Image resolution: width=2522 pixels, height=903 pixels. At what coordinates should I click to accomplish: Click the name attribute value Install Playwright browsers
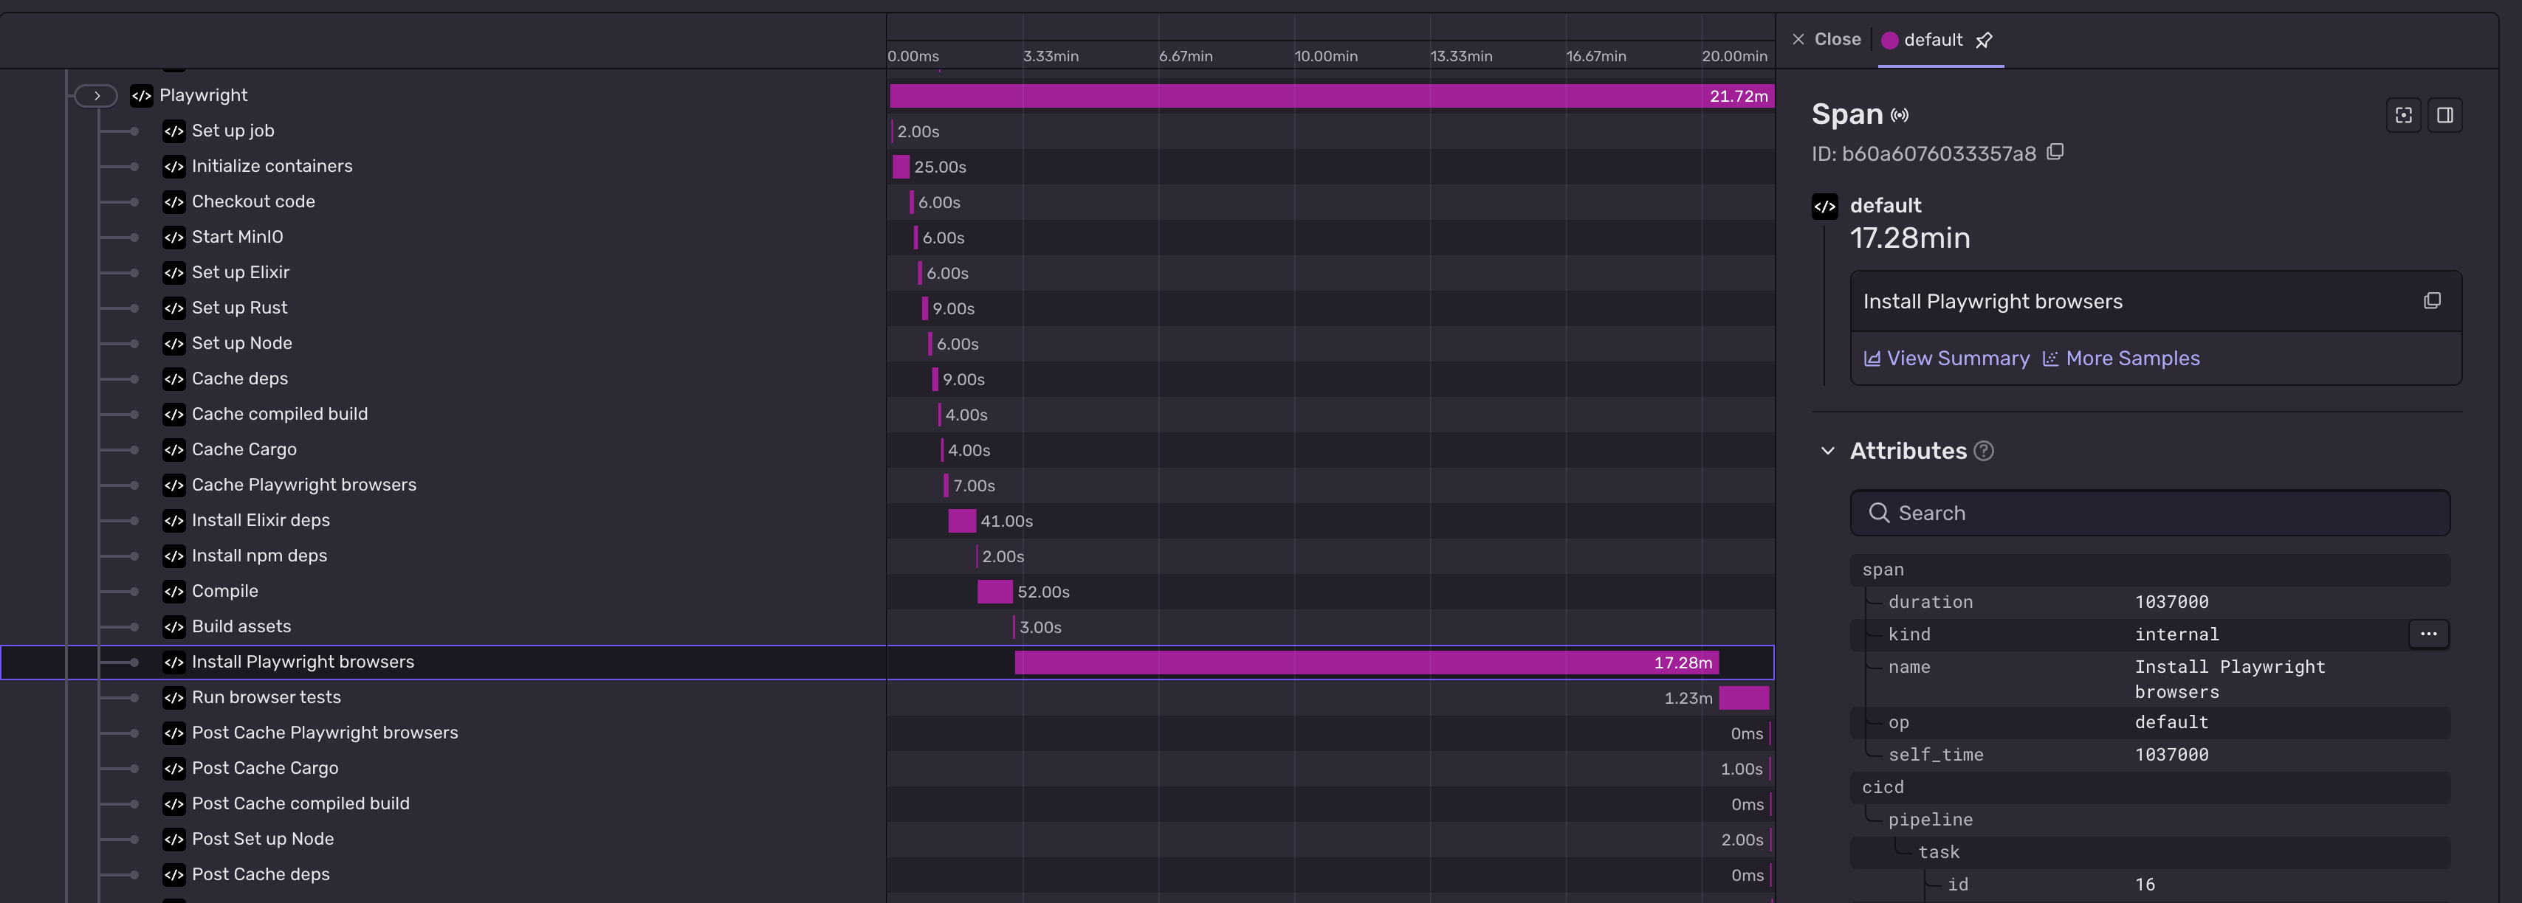coord(2230,679)
